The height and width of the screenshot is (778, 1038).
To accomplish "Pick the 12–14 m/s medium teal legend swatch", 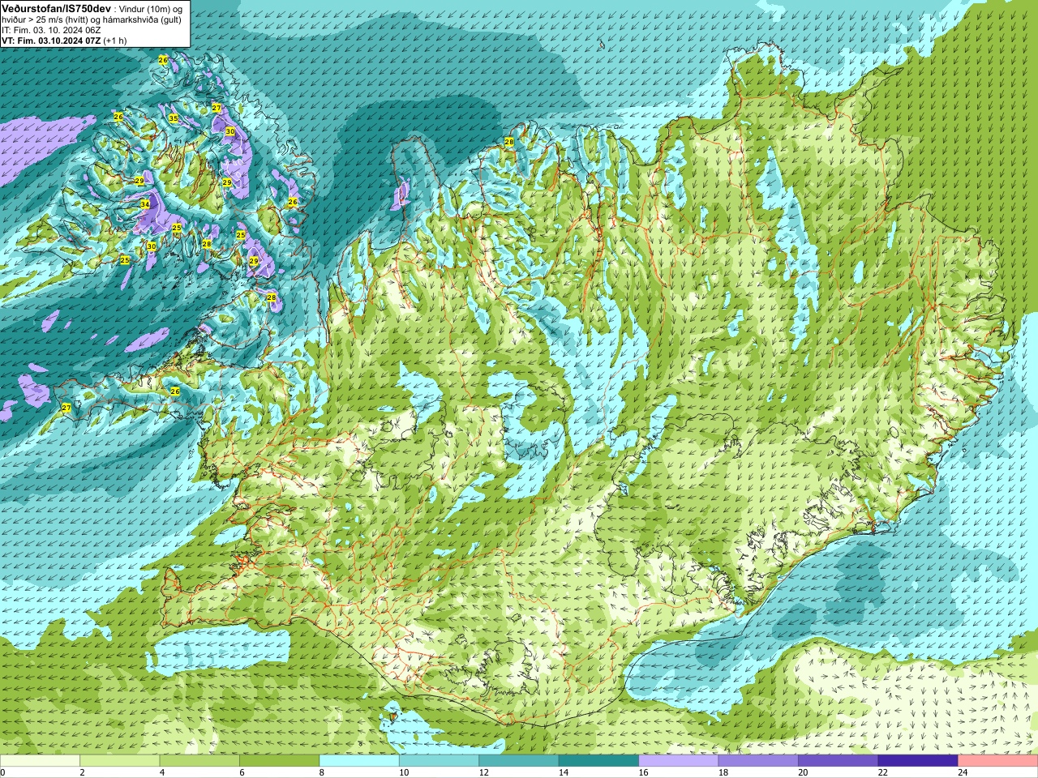I will pyautogui.click(x=519, y=761).
